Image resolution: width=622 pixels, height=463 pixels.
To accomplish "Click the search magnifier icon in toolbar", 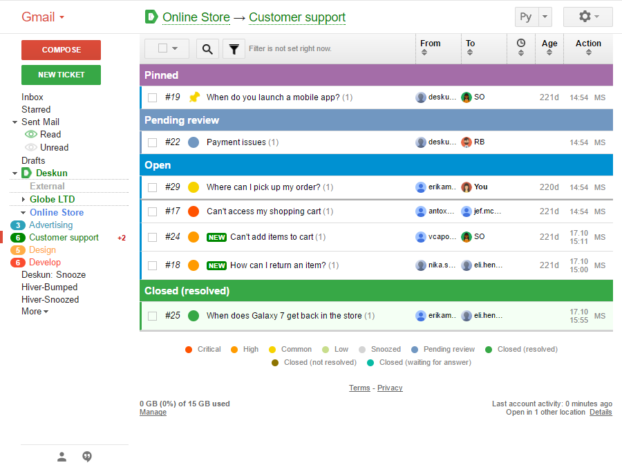I will [x=207, y=48].
